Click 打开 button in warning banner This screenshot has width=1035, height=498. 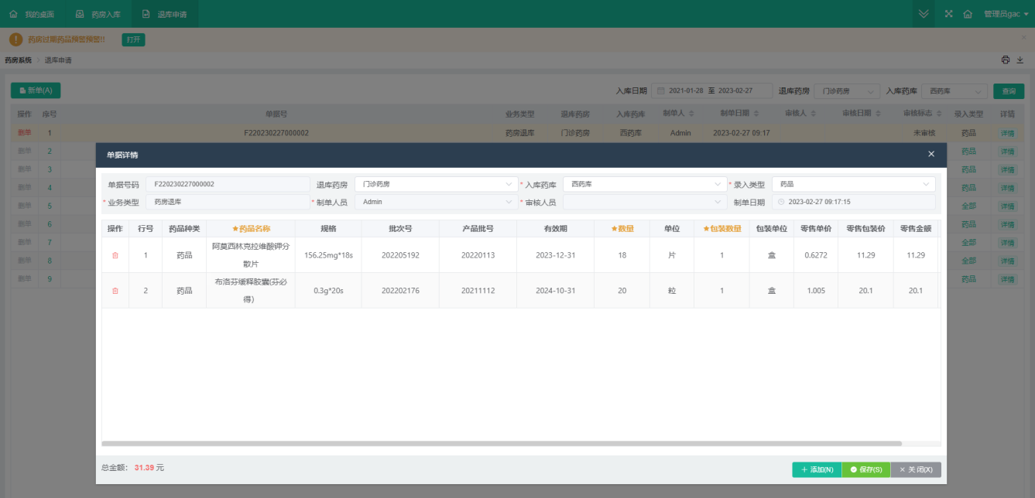[x=133, y=39]
